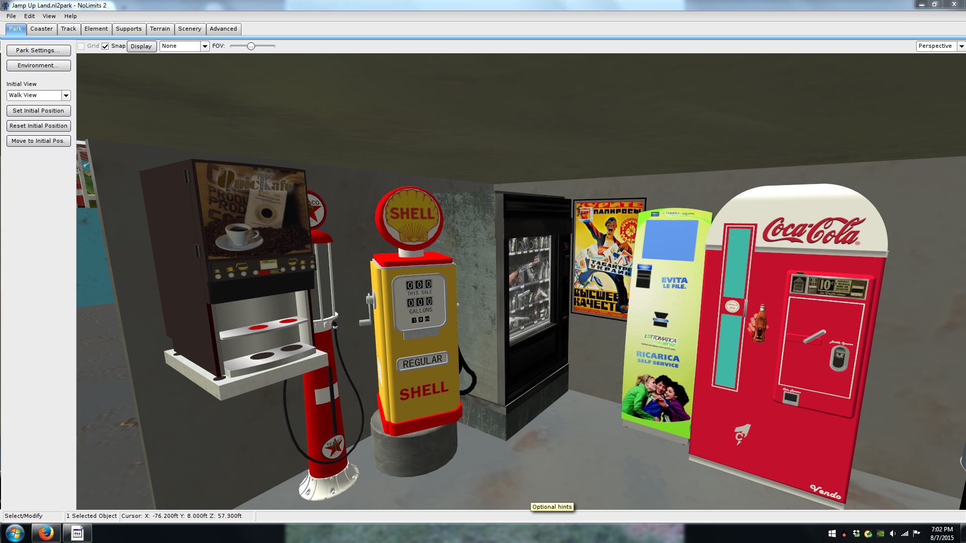This screenshot has height=543, width=966.
Task: Enable the Grid checkbox
Action: [x=81, y=46]
